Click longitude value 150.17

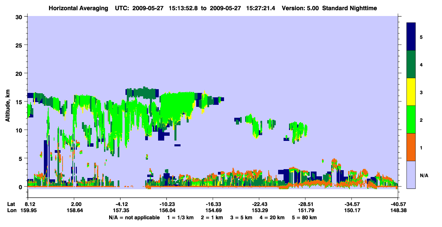352,211
